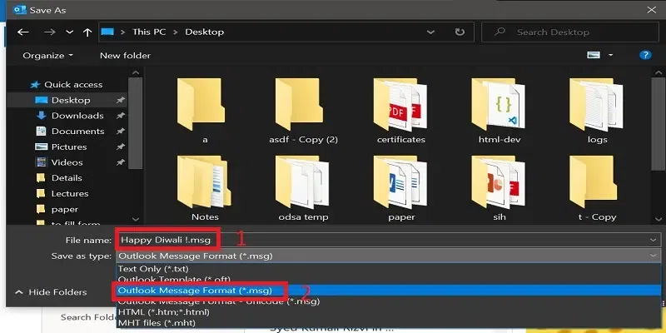Viewport: 666px width, 333px height.
Task: Open the Organize menu
Action: 48,56
